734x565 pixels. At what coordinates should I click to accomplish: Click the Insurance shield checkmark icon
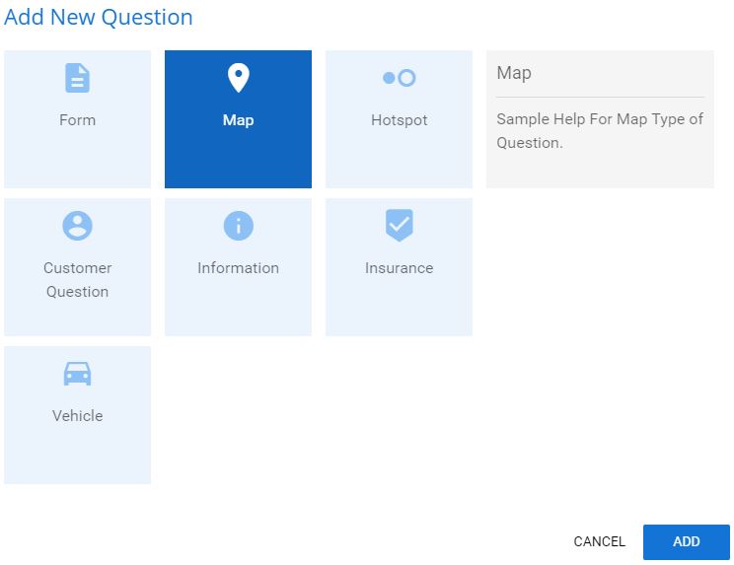click(x=399, y=226)
